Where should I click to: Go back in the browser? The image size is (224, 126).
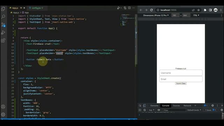141,10
